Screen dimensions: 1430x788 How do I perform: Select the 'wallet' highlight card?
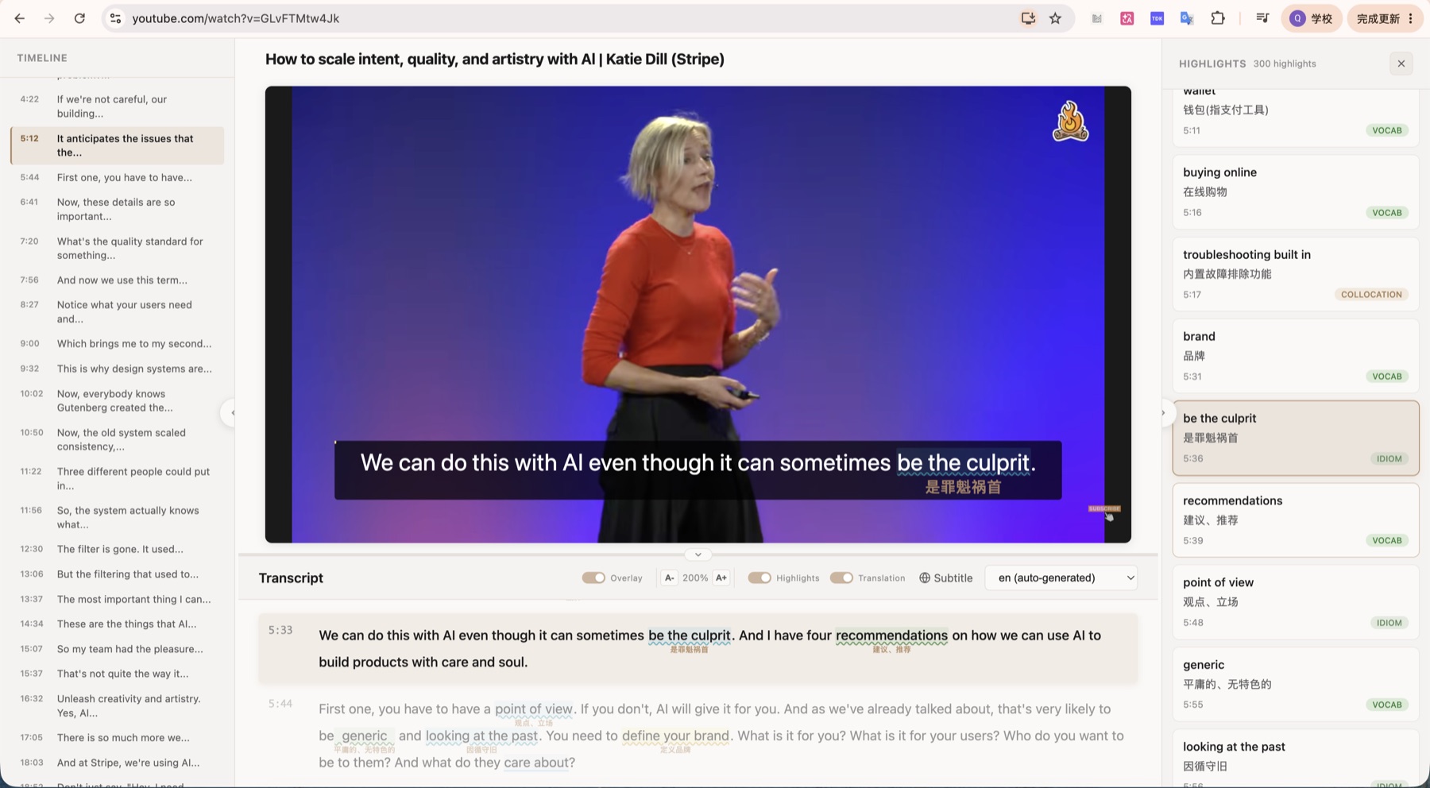[x=1296, y=118]
